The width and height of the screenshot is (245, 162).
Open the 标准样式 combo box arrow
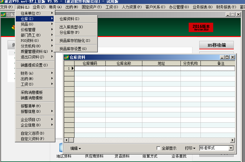[231, 148]
